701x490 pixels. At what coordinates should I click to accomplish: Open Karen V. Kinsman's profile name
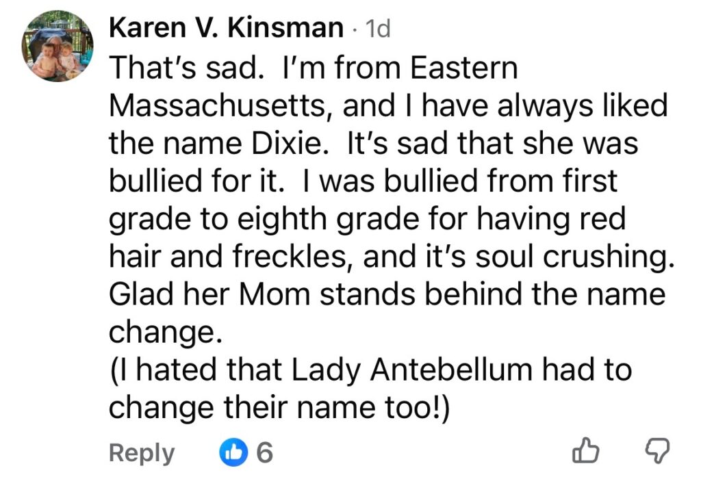click(x=226, y=28)
